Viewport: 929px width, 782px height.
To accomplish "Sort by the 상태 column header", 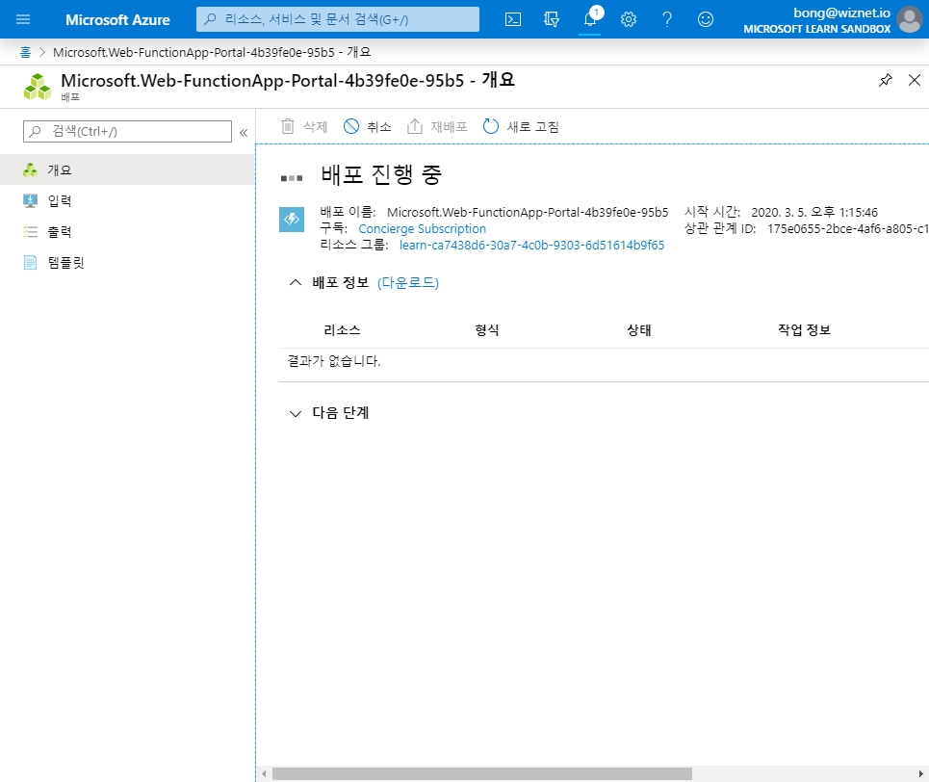I will point(639,330).
